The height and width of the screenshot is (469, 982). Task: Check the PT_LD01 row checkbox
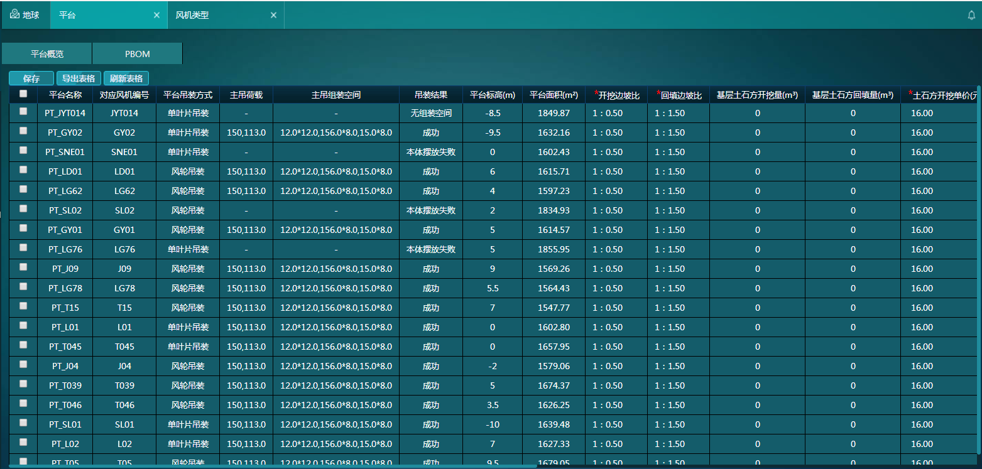23,170
